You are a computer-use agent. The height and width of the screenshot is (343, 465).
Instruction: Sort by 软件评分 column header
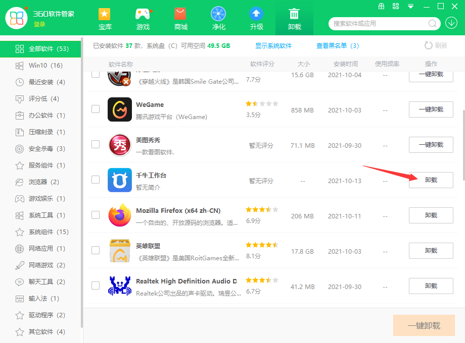pyautogui.click(x=262, y=64)
